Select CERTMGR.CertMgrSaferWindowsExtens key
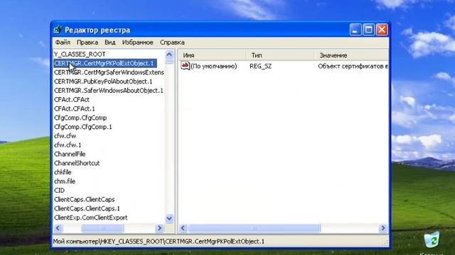This screenshot has height=255, width=455. 109,72
